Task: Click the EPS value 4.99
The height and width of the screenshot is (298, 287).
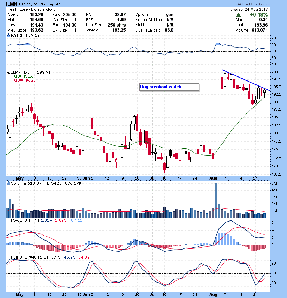Action: click(121, 20)
